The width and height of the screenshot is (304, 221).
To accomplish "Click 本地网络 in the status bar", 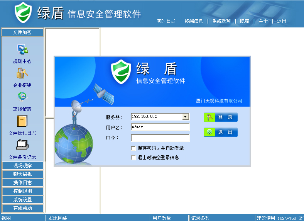I will tap(57, 218).
